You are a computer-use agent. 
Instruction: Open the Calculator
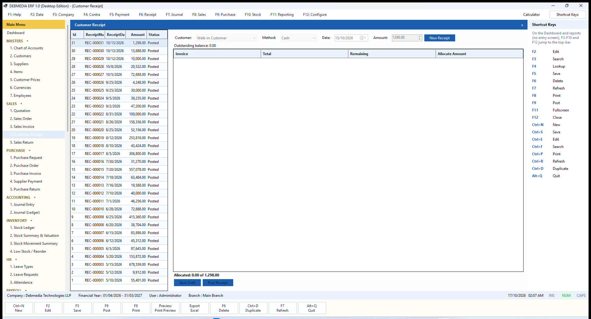point(531,15)
